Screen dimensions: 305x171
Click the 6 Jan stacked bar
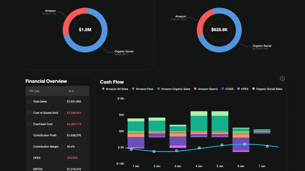(x=241, y=139)
